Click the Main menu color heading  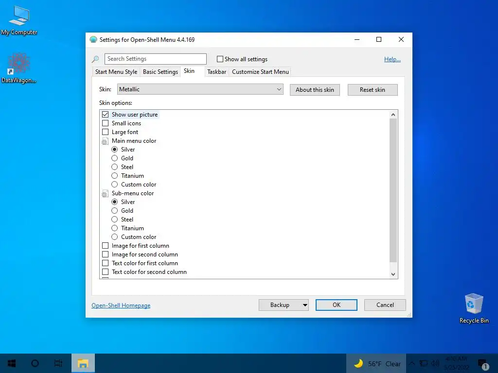134,141
